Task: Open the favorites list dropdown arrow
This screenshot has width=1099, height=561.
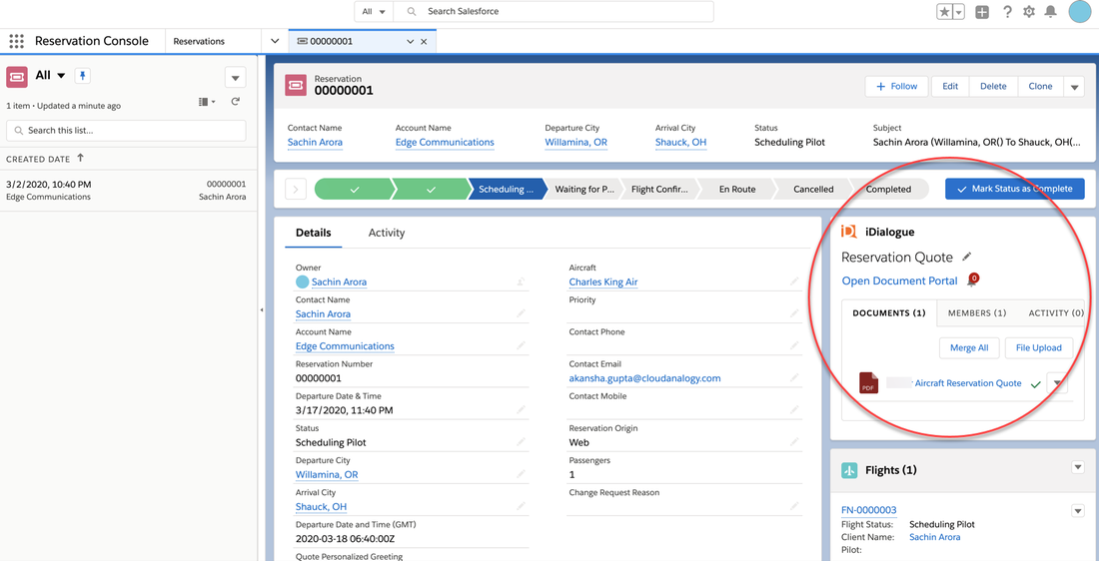Action: (959, 12)
